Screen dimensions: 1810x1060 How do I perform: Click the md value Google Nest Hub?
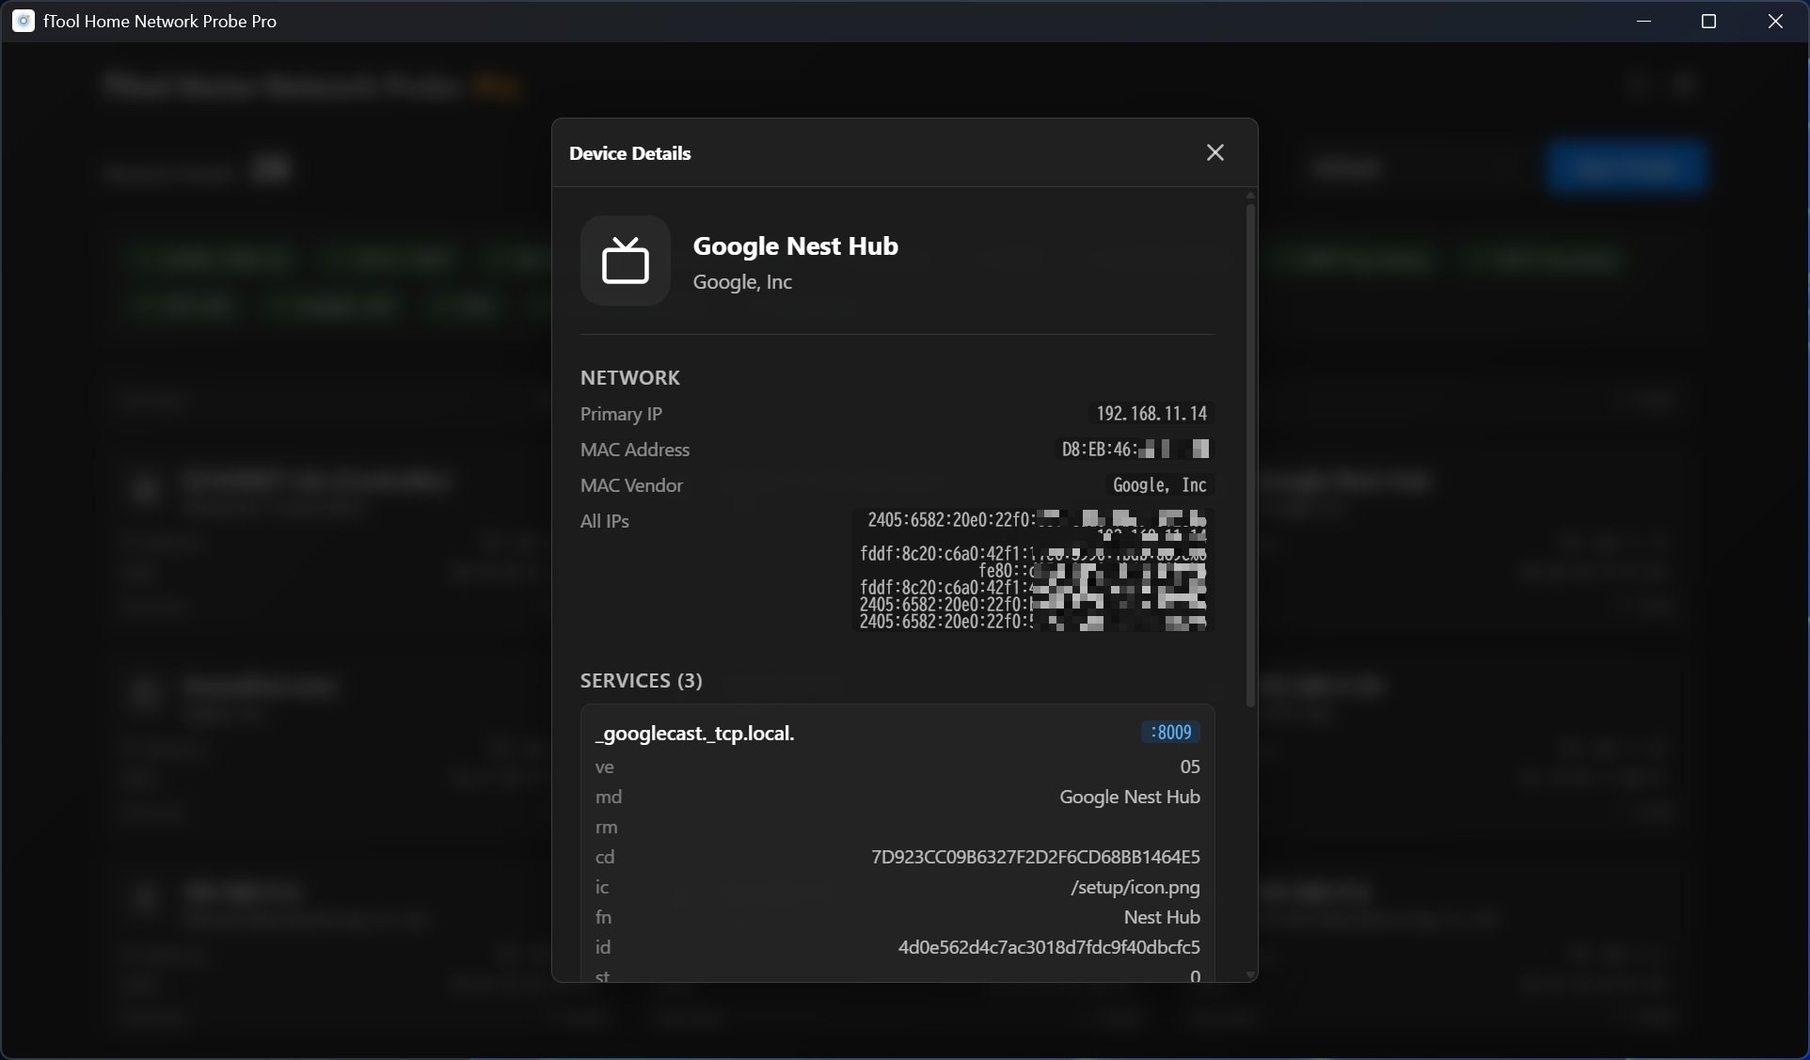click(x=1129, y=797)
